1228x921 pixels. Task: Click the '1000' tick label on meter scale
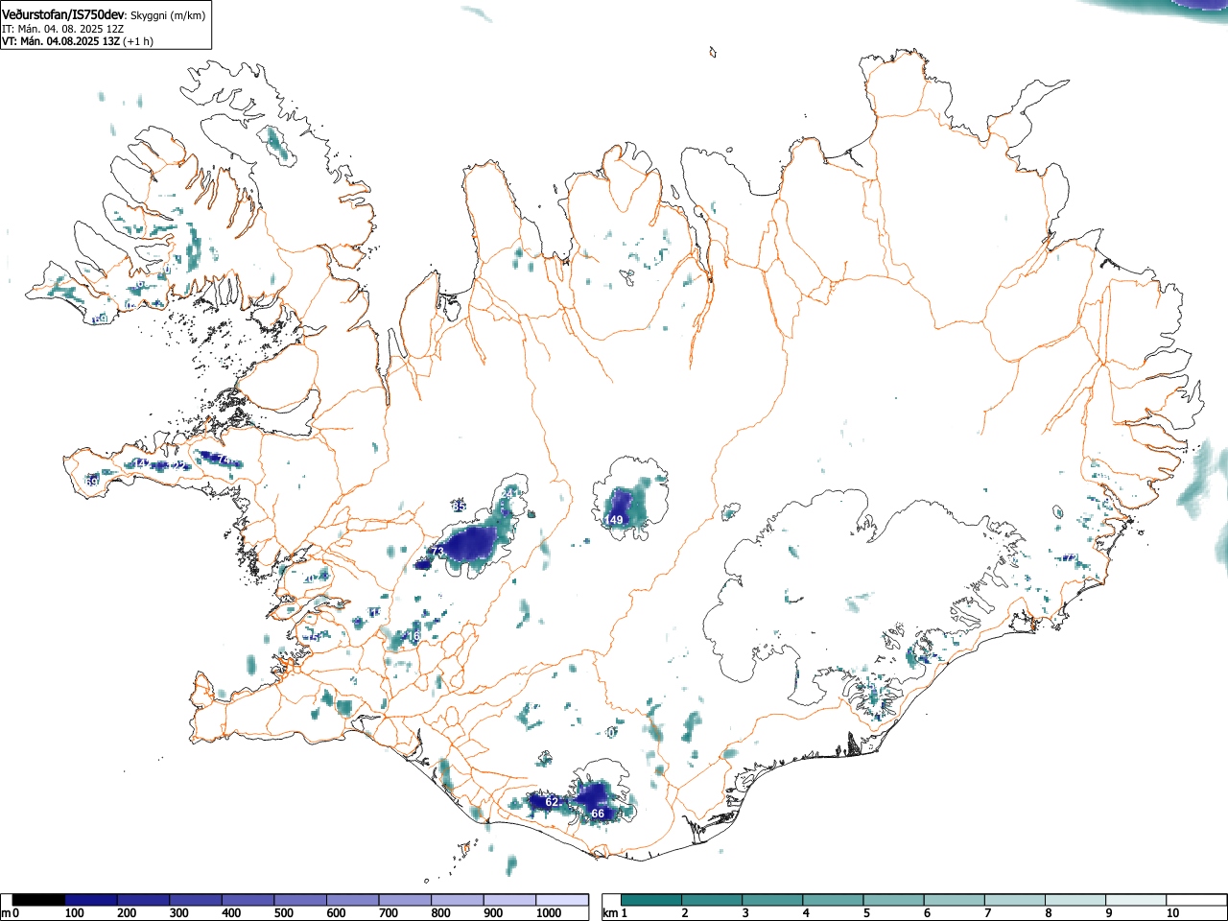(549, 913)
